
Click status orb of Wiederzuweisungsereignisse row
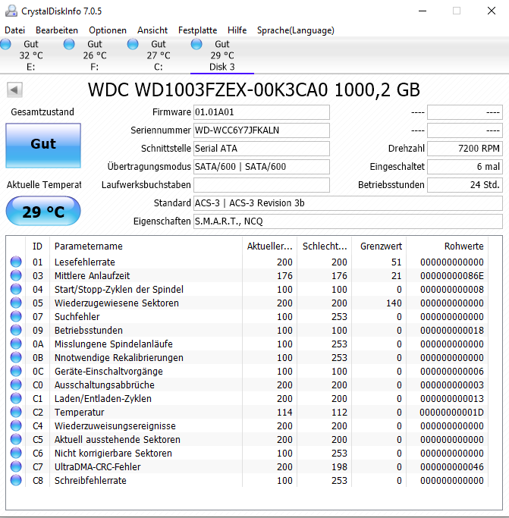(16, 425)
